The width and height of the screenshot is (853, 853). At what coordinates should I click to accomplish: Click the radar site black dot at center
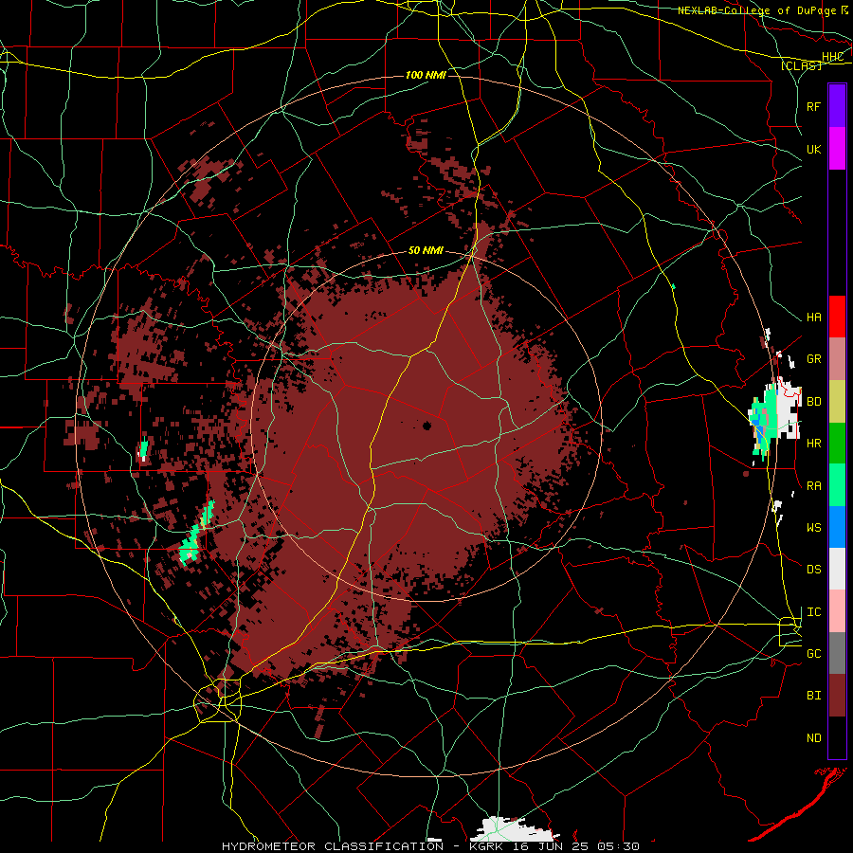pos(427,426)
